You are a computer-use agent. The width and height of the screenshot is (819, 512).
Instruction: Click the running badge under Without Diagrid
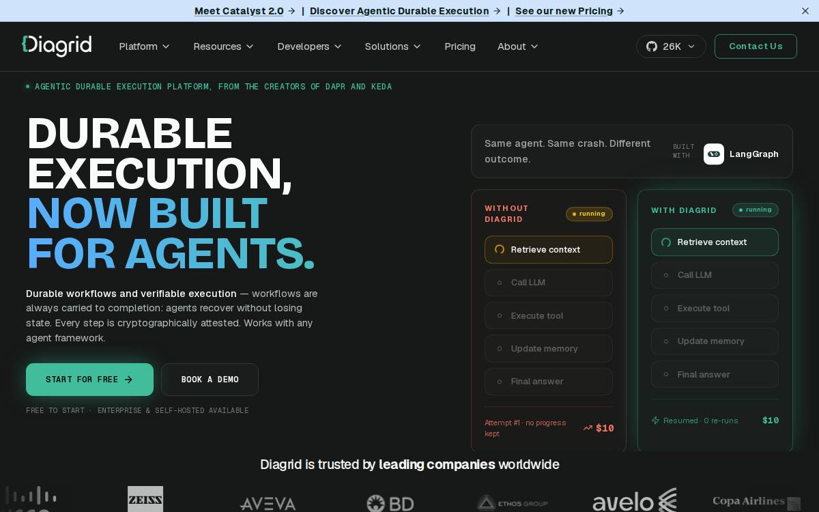tap(589, 214)
